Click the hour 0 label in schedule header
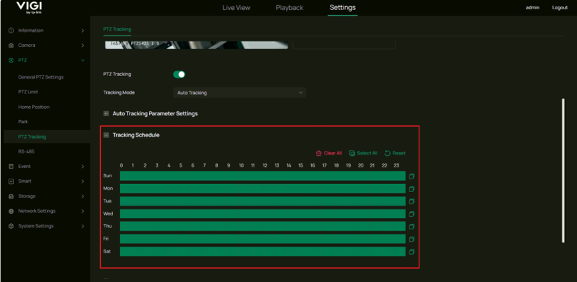This screenshot has width=577, height=282. pyautogui.click(x=122, y=165)
